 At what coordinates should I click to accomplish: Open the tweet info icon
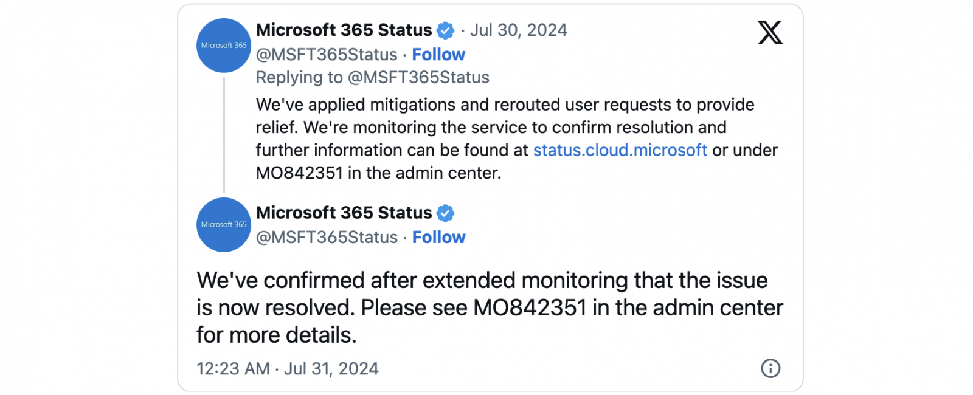(770, 368)
